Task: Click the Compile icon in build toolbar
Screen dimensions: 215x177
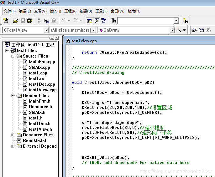Action: (194, 30)
